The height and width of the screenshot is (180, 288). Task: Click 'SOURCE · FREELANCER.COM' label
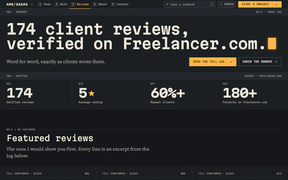[263, 76]
